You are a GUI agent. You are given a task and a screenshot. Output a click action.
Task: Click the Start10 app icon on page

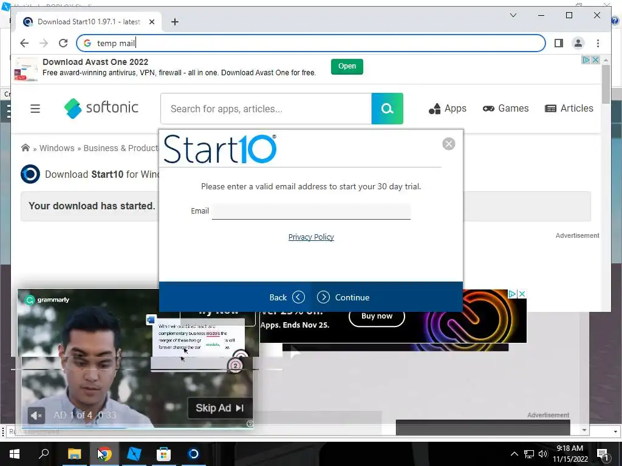pos(30,174)
